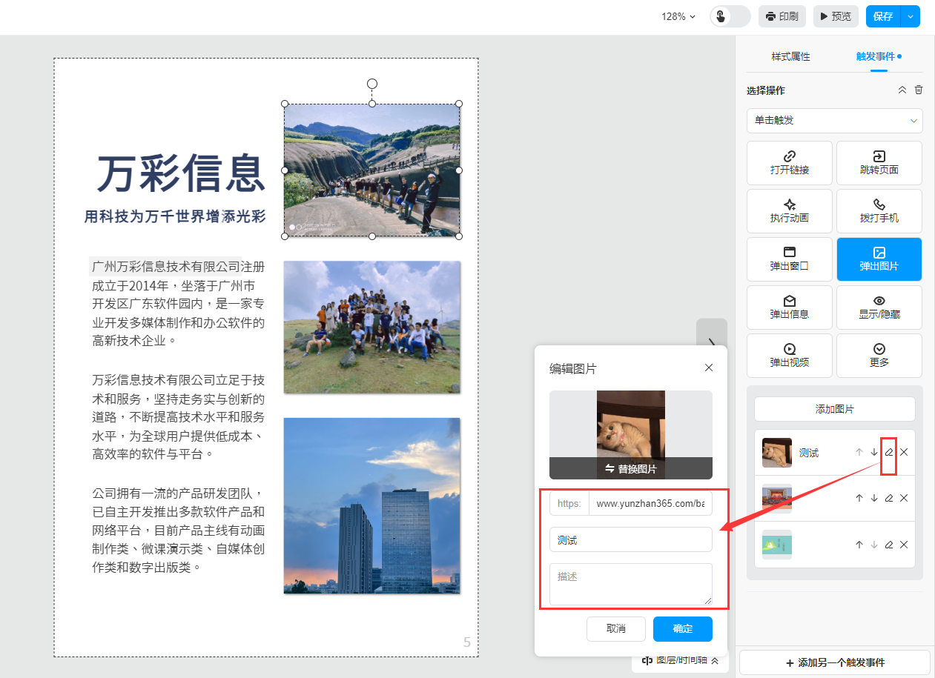The width and height of the screenshot is (935, 678).
Task: Move the second image down in list
Action: pyautogui.click(x=874, y=499)
